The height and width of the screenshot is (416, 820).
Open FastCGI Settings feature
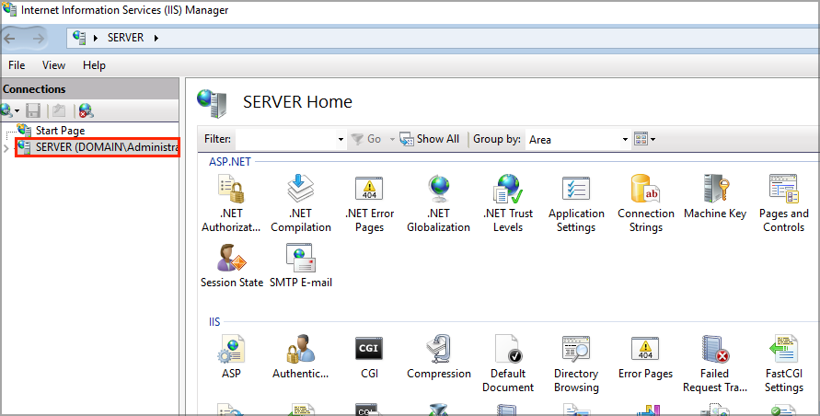click(x=784, y=364)
